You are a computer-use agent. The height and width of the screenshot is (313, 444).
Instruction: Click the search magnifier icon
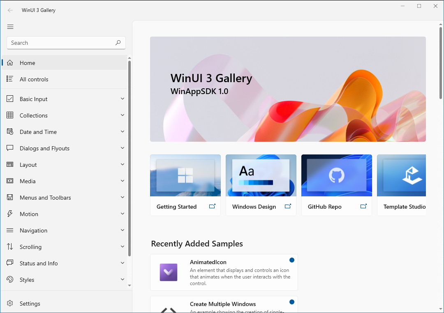click(x=118, y=43)
